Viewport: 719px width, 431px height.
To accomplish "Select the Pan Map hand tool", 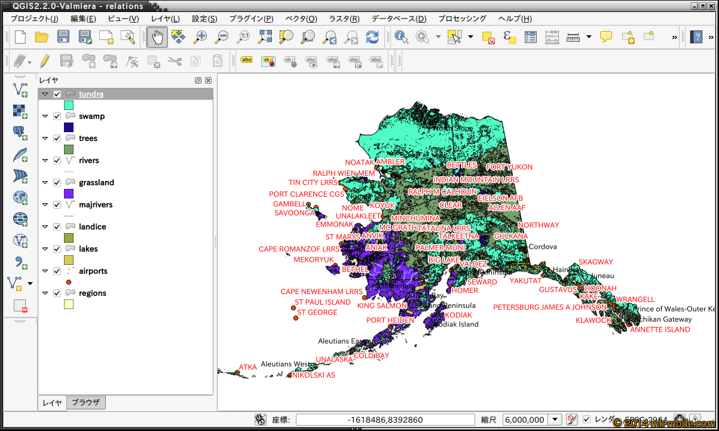I will 157,37.
